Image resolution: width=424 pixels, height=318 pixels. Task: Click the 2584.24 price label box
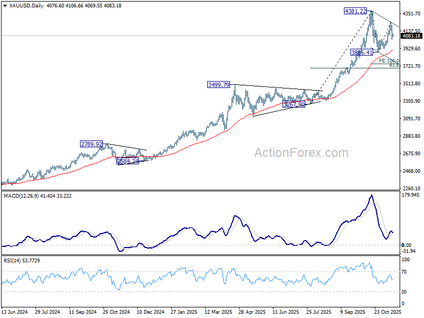[x=128, y=161]
